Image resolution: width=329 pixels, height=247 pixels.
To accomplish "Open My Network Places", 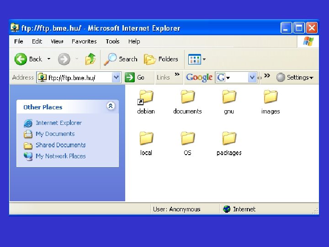I will 61,156.
